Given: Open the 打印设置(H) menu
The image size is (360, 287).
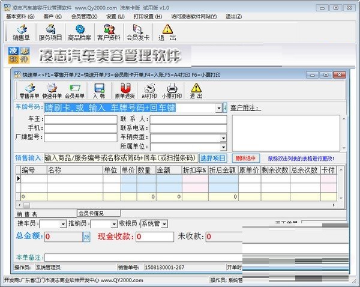Looking at the screenshot, I should [148, 17].
